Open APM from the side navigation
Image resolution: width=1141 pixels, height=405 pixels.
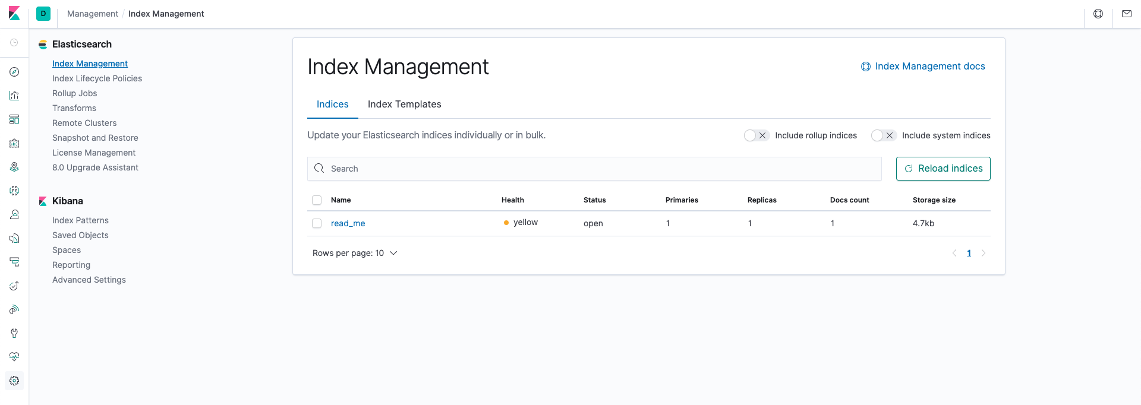(14, 262)
